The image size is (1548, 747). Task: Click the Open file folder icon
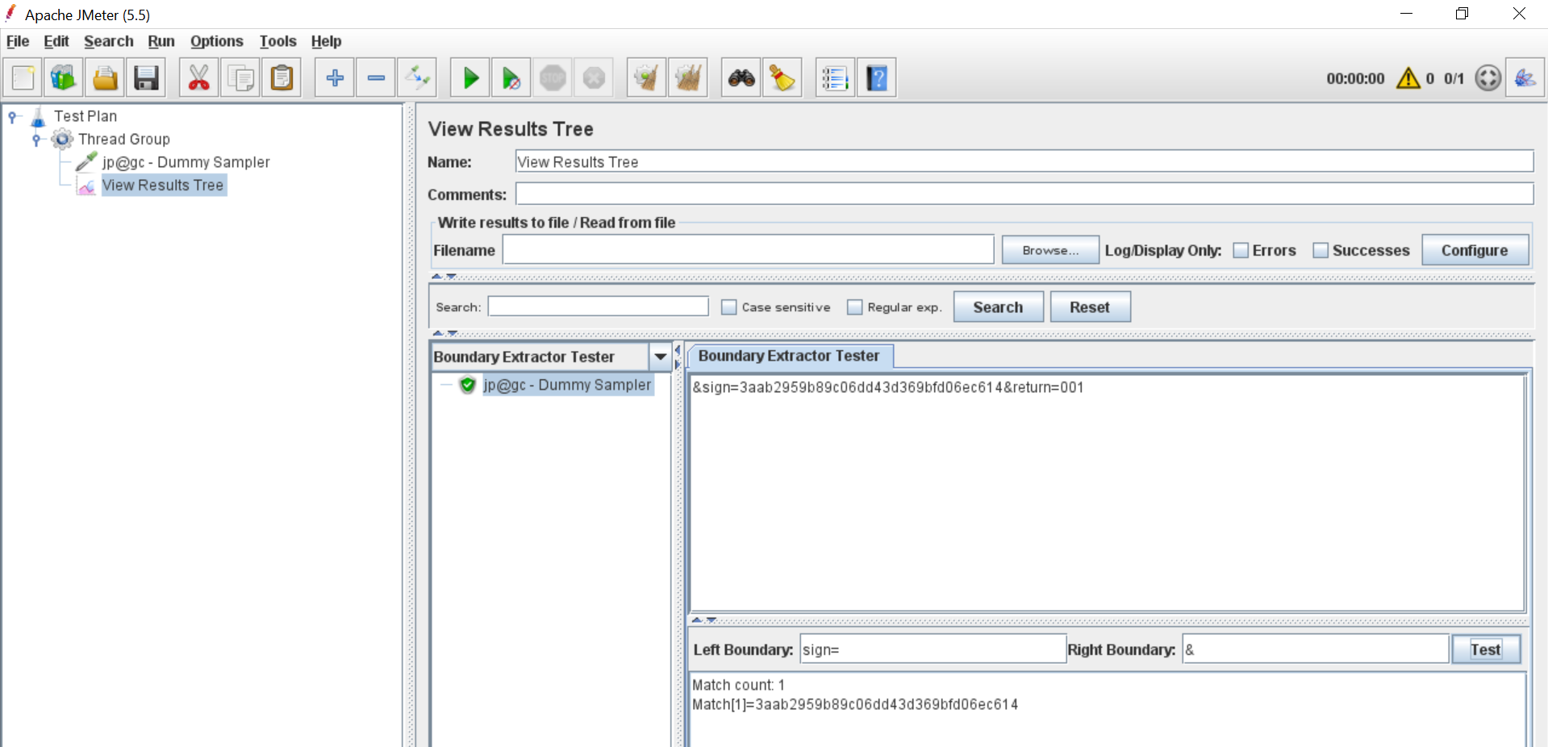pyautogui.click(x=105, y=78)
